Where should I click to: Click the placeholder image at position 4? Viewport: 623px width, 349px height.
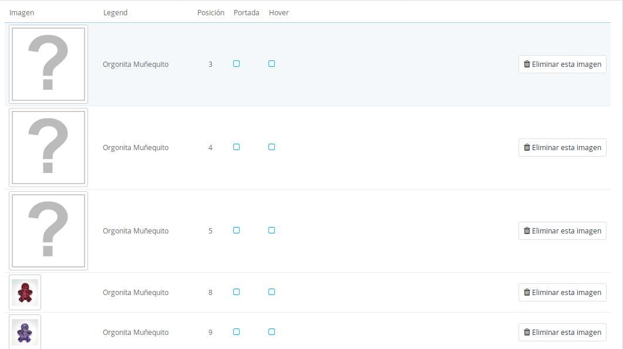[49, 148]
